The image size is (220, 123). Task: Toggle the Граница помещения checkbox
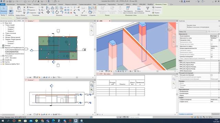click(x=211, y=57)
